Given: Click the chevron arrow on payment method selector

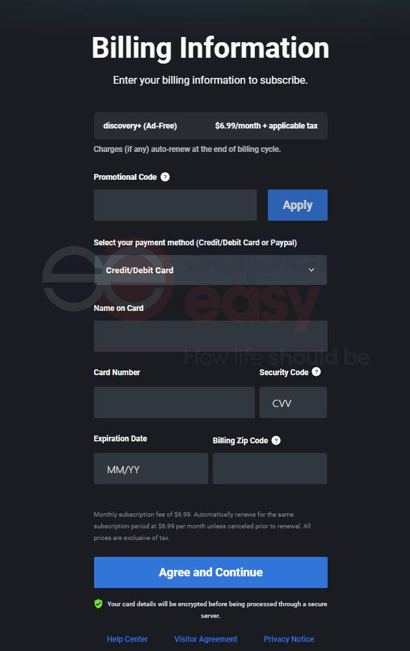Looking at the screenshot, I should coord(311,270).
